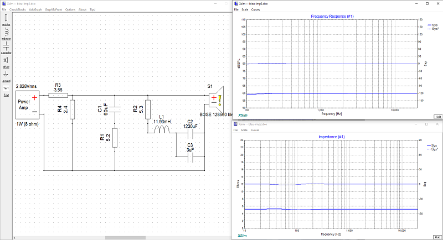The height and width of the screenshot is (240, 443).
Task: Open the Tips! menu
Action: click(x=92, y=9)
